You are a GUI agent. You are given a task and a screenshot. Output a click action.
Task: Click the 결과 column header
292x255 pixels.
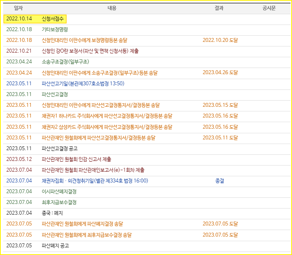point(219,8)
